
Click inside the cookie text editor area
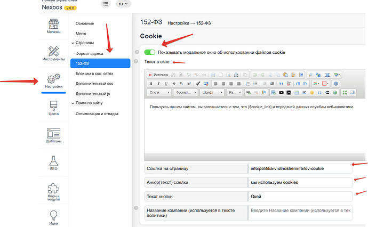coord(255,126)
